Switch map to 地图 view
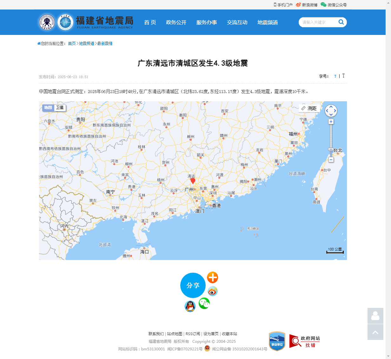The image size is (391, 359). 48,108
